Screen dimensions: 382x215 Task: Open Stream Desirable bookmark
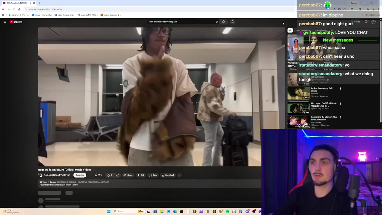tap(111, 15)
